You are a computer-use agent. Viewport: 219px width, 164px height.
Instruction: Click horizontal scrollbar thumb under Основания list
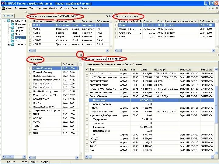34,157
